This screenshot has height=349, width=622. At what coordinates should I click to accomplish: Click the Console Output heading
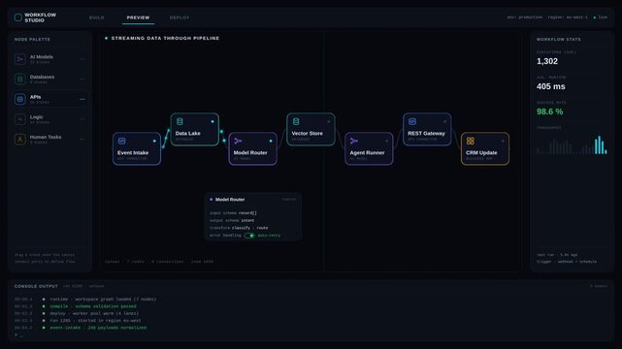pos(36,286)
